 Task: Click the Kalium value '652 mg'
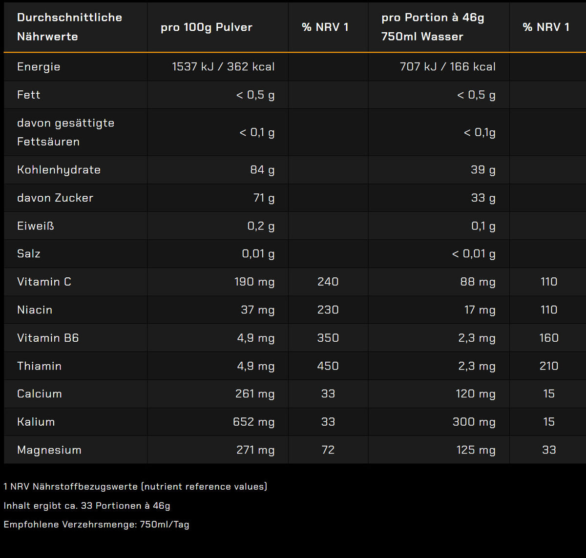click(x=254, y=422)
